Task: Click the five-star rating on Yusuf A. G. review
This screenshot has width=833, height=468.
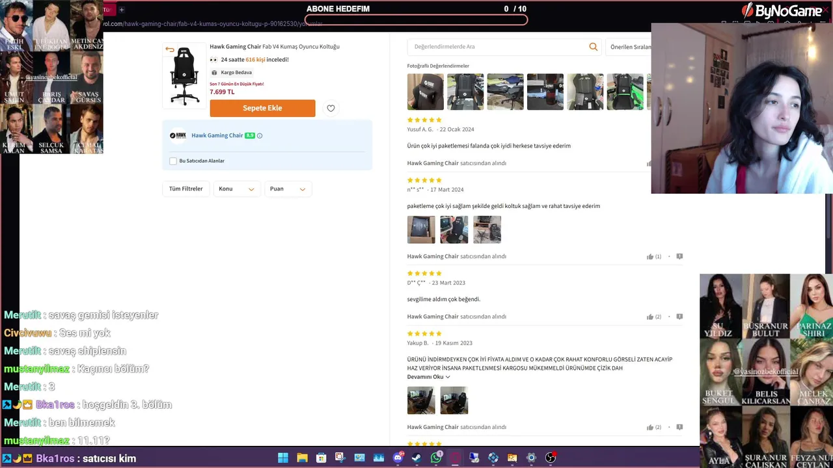Action: pyautogui.click(x=424, y=120)
